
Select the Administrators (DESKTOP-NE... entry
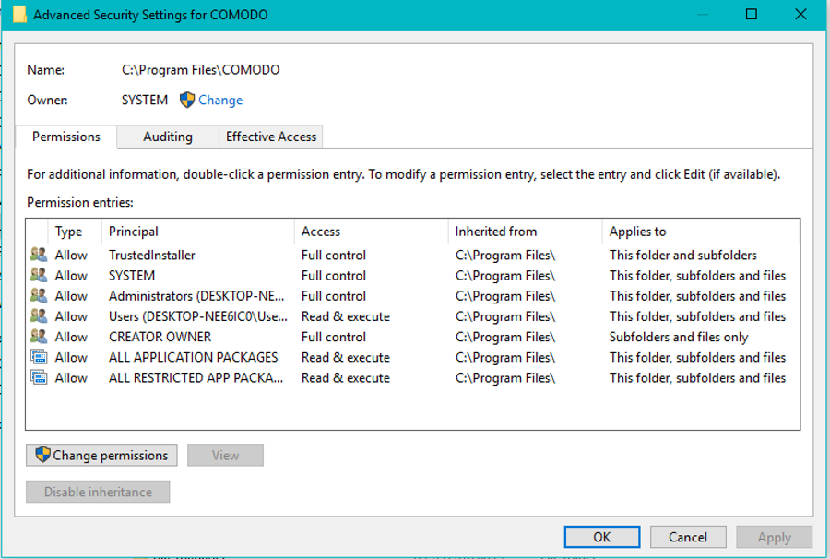(413, 295)
